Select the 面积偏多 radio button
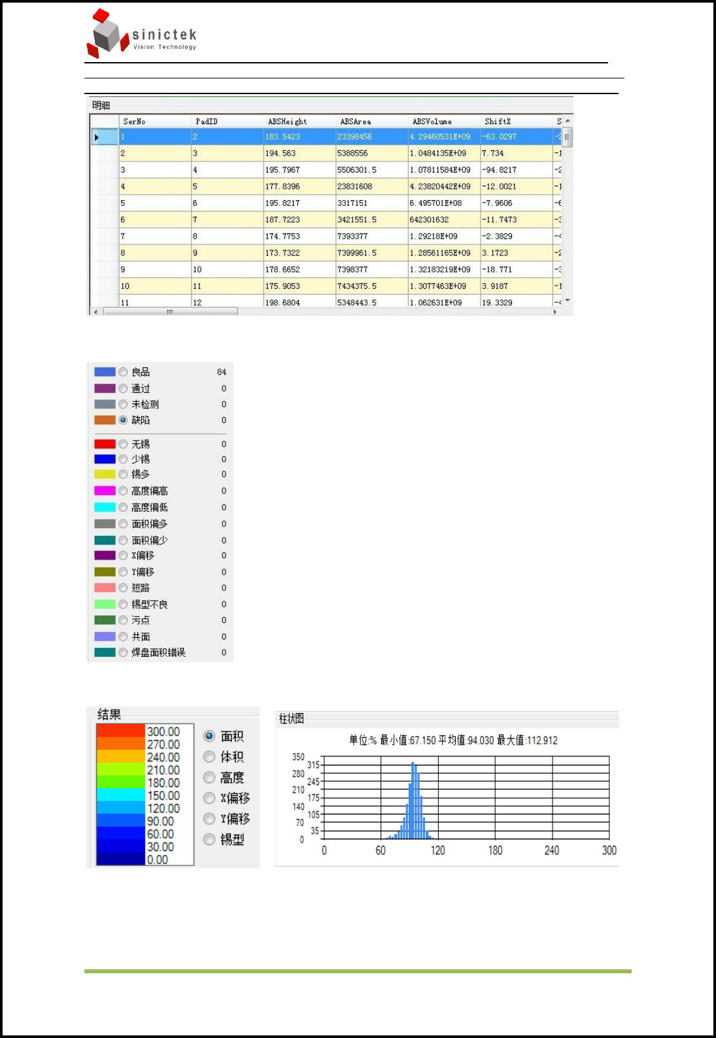 pos(123,524)
